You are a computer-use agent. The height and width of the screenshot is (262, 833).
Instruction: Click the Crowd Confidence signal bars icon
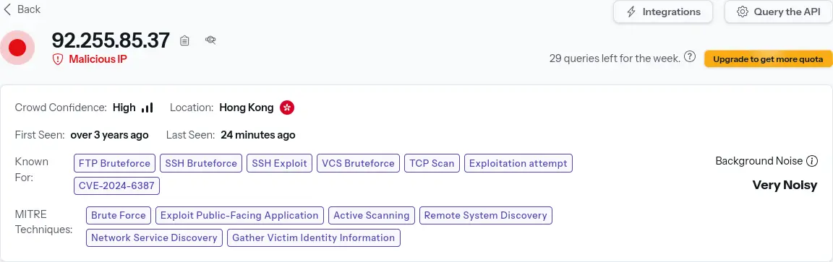pyautogui.click(x=148, y=108)
